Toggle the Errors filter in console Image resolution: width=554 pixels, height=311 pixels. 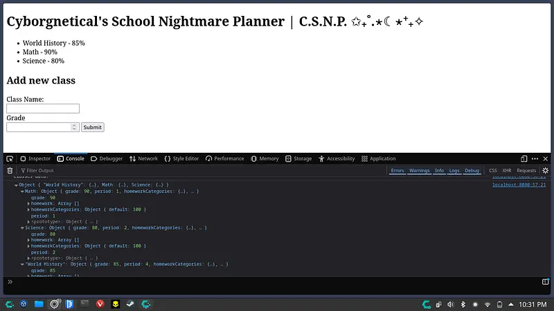(x=397, y=170)
